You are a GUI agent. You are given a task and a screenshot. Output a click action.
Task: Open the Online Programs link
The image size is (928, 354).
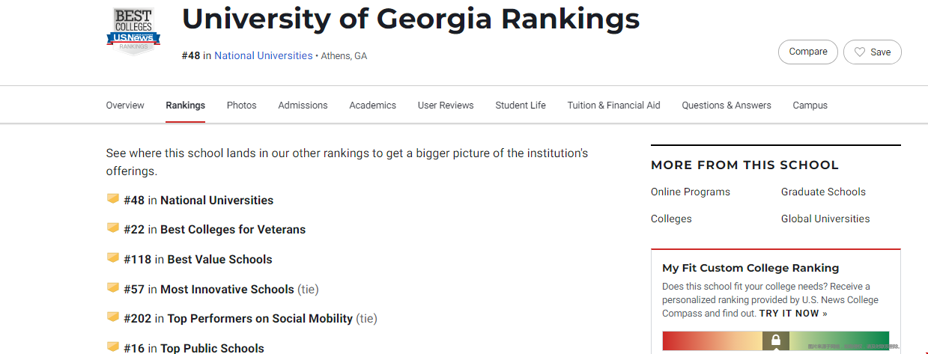tap(691, 192)
